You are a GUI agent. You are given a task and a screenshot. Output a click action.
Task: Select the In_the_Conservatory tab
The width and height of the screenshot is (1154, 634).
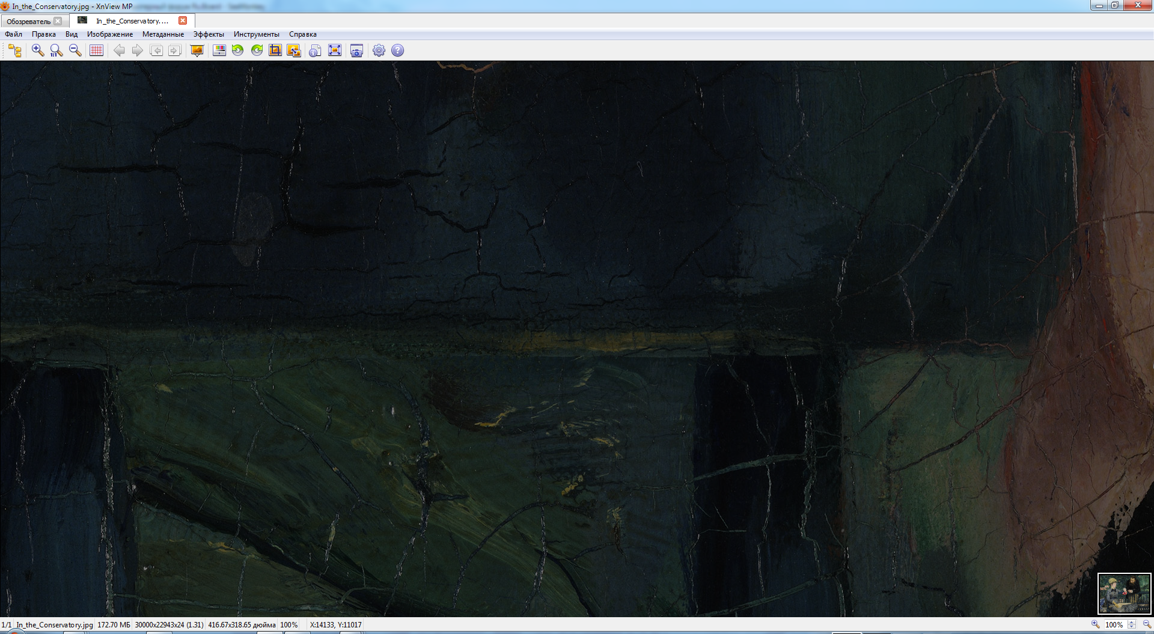click(132, 21)
